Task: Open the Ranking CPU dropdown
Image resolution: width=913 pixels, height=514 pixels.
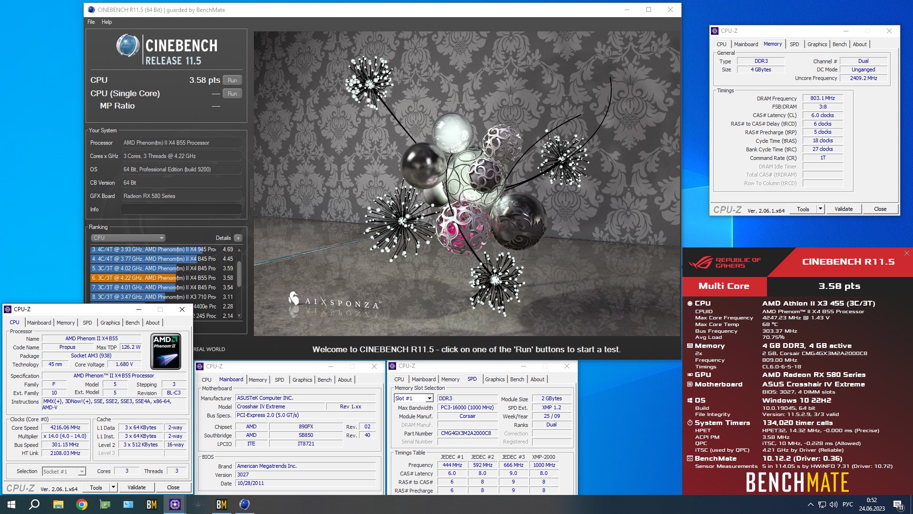Action: (128, 238)
